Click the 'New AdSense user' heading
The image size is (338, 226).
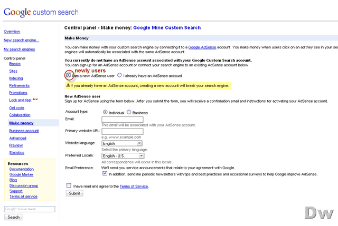coord(82,96)
